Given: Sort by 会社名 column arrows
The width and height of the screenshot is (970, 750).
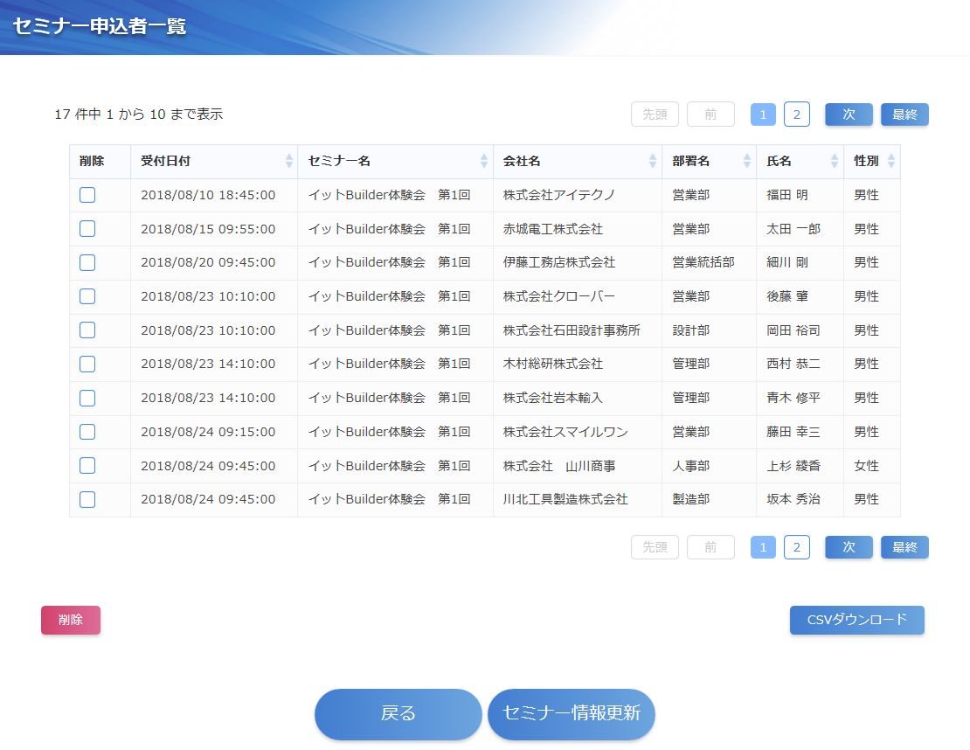Looking at the screenshot, I should click(653, 161).
